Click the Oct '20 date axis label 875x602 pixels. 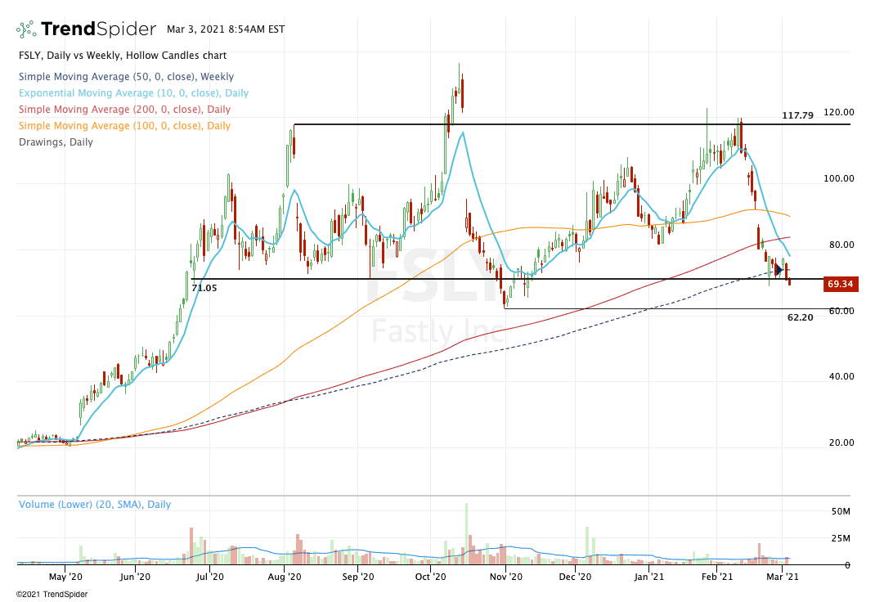pyautogui.click(x=431, y=577)
